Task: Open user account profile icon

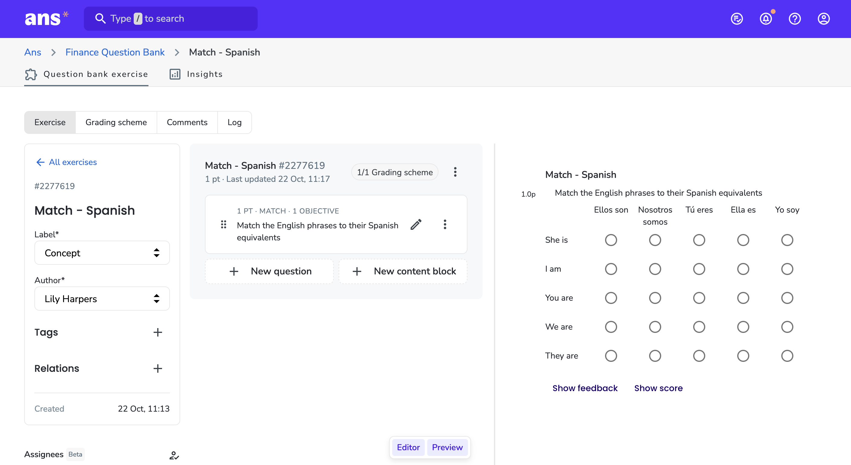Action: click(824, 18)
